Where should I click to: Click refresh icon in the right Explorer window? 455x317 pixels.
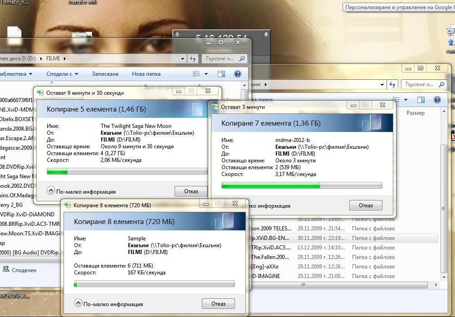[392, 84]
